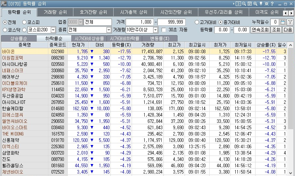Zoom out using the minus magnifier icon
Image resolution: width=295 pixels, height=176 pixels.
[244, 4]
